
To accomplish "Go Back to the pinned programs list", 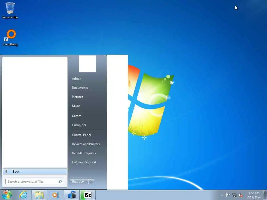I will (x=35, y=171).
